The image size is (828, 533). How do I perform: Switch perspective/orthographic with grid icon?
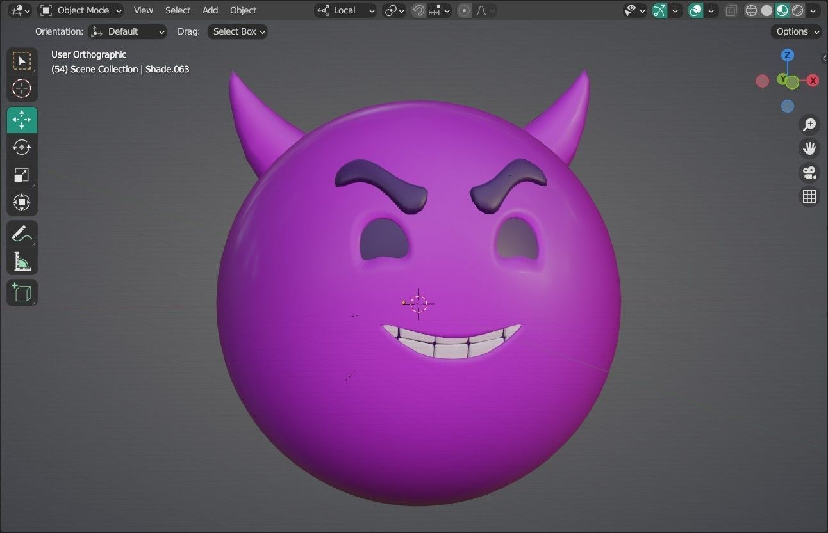click(x=809, y=196)
